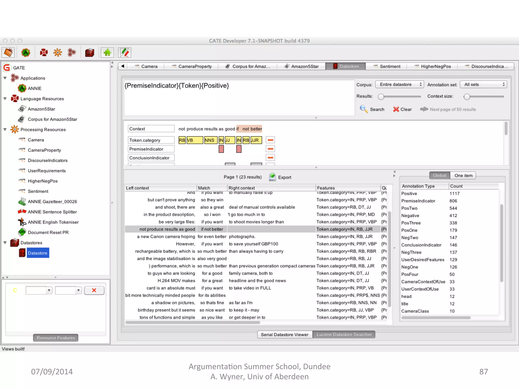Click the red X delete feature button
This screenshot has width=519, height=389.
pos(94,290)
